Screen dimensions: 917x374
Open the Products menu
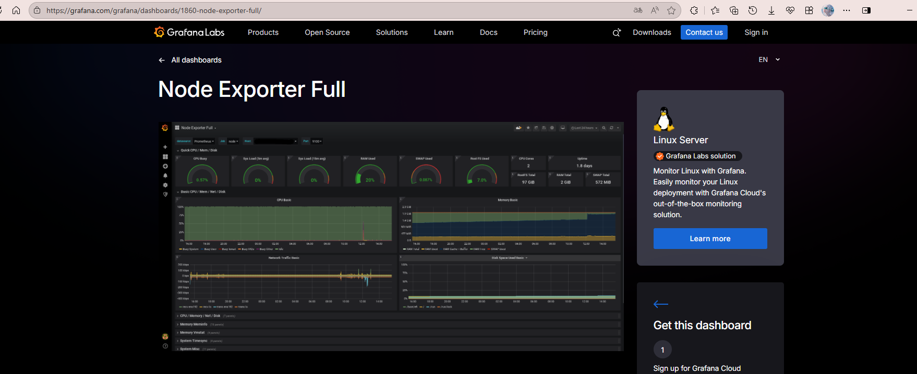coord(263,32)
